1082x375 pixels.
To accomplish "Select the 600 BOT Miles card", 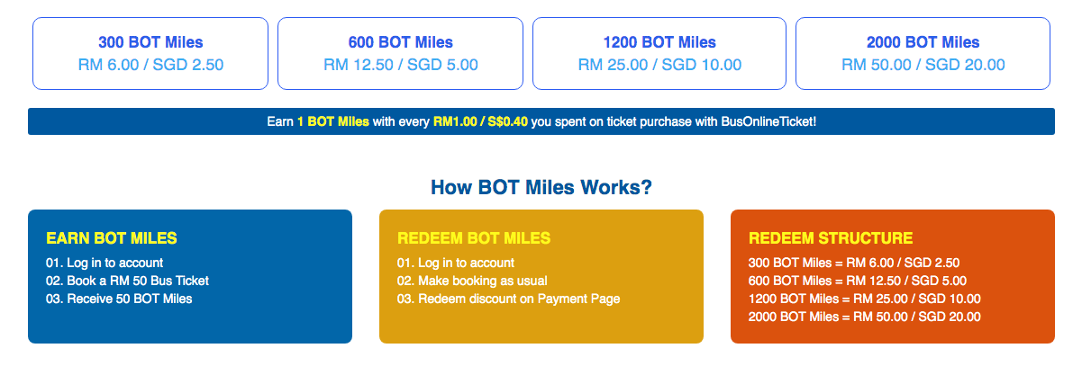I will (x=400, y=54).
